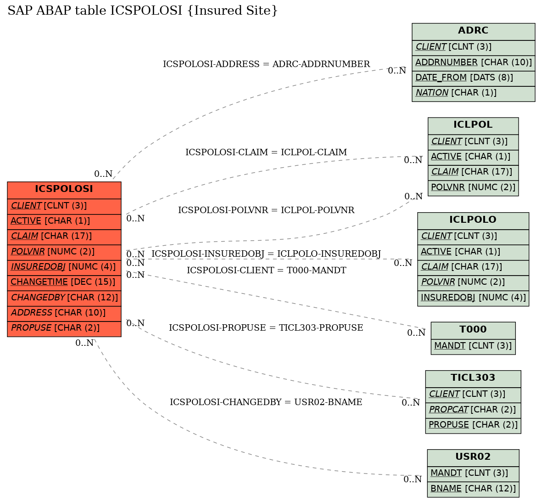This screenshot has height=502, width=542.
Task: Select CLIENT [CLNT (3)] in ADRC table
Action: (x=473, y=47)
